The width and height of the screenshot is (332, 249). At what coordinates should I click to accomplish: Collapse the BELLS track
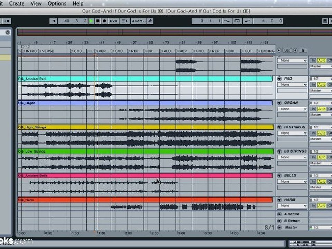point(279,176)
